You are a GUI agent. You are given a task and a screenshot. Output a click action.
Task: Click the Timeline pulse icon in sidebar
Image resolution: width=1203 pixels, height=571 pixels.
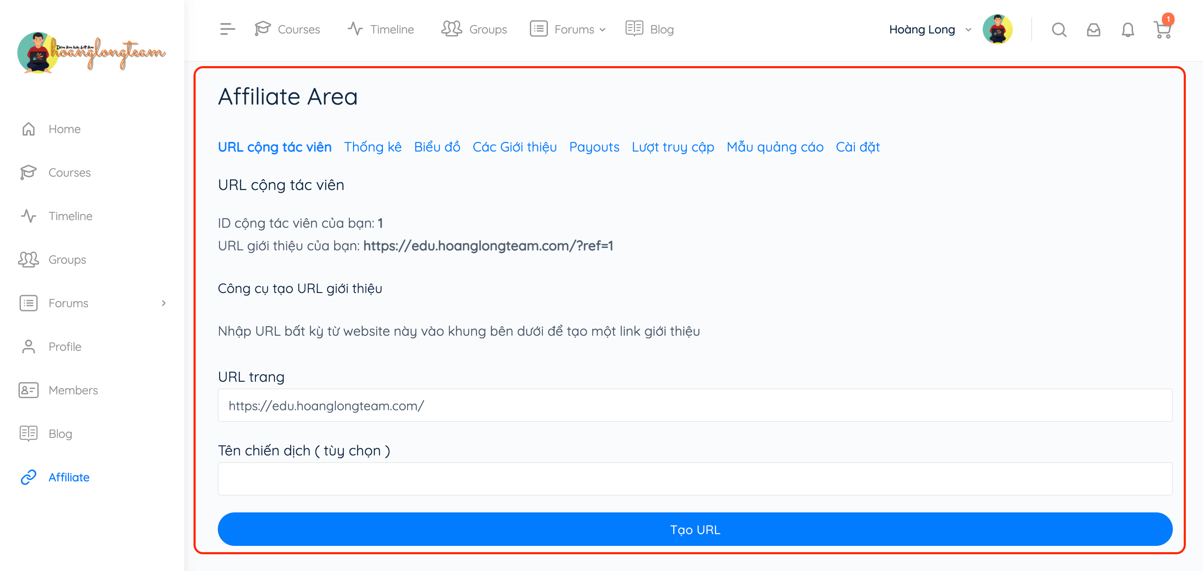pyautogui.click(x=28, y=216)
